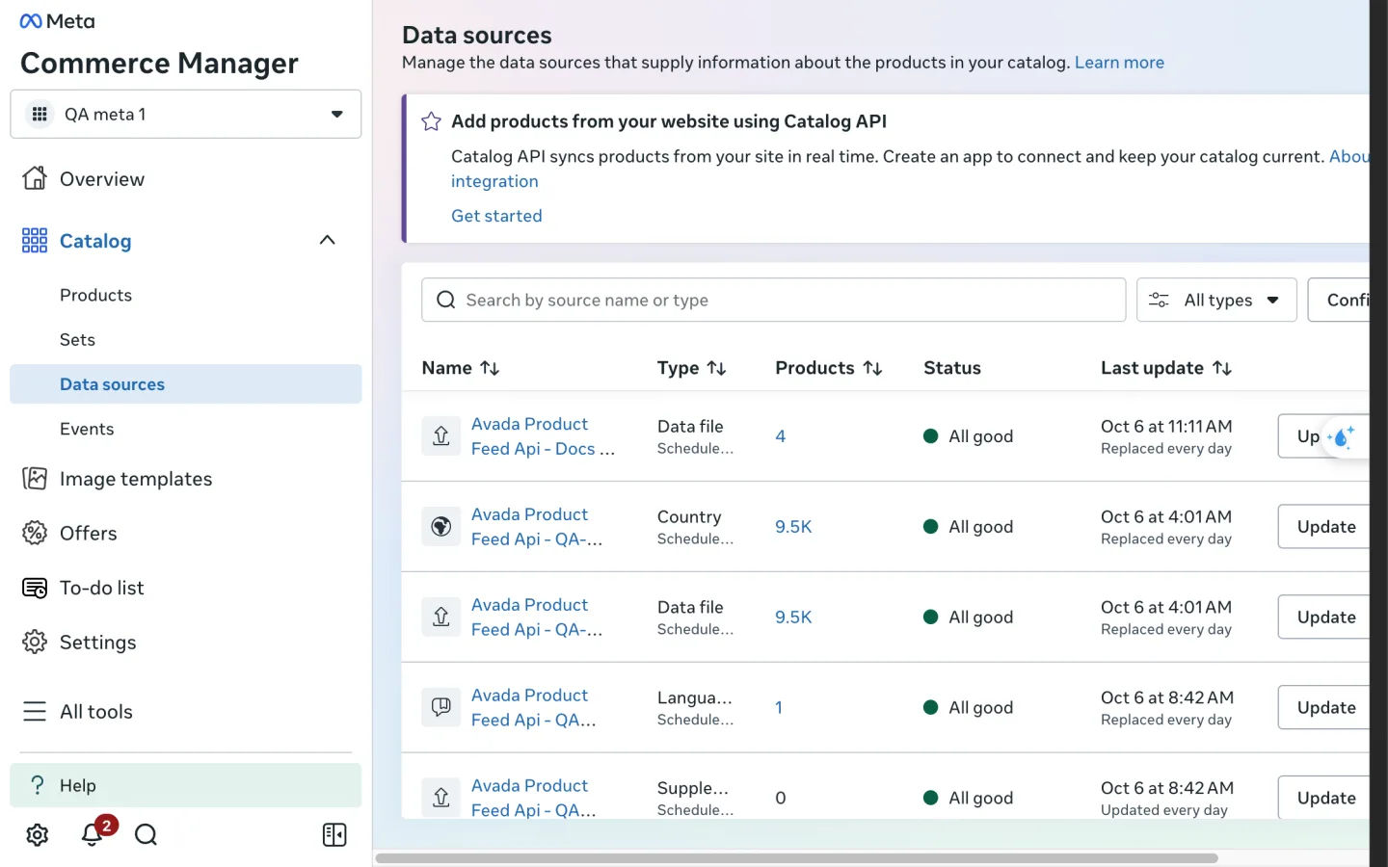This screenshot has height=867, width=1388.
Task: Open the QA meta 1 account dropdown
Action: tap(186, 114)
